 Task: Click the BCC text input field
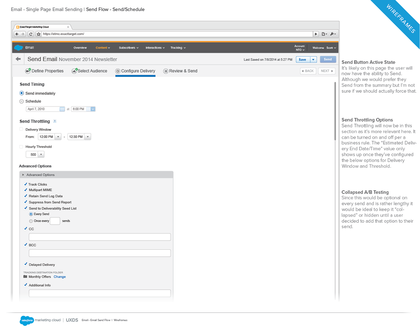tap(100, 253)
